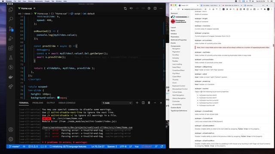Image resolution: width=275 pixels, height=154 pixels.
Task: Click errors and warnings count in status bar
Action: tap(33, 146)
